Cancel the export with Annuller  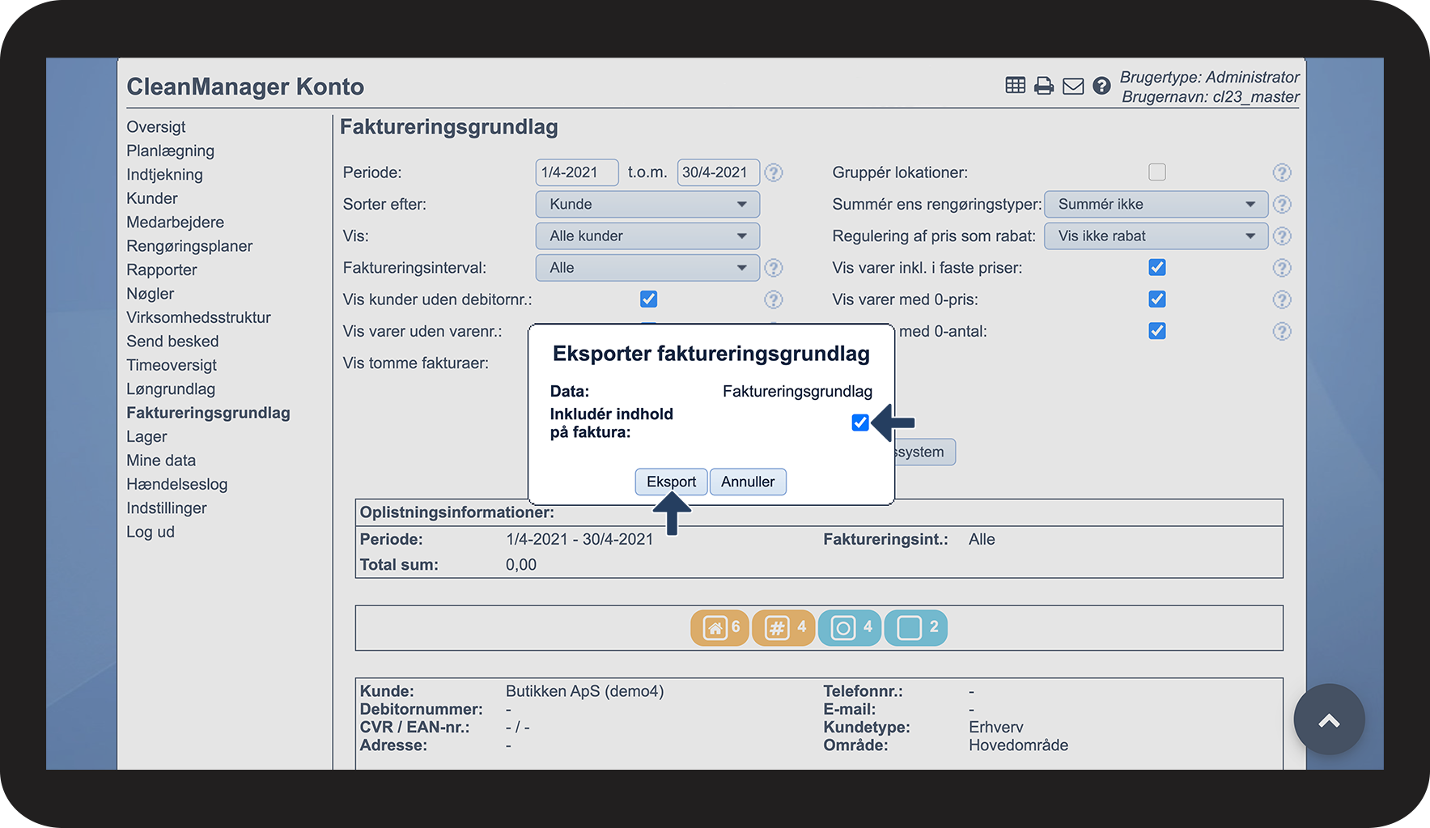coord(747,481)
